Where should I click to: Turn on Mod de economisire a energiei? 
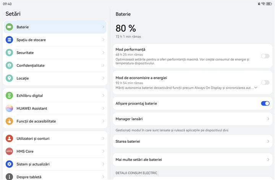point(265,82)
